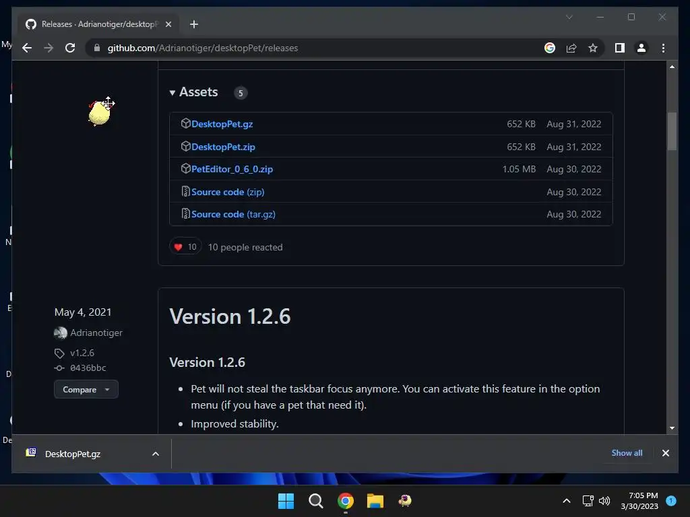690x517 pixels.
Task: Open the v1.2.6 tag link
Action: pos(82,353)
